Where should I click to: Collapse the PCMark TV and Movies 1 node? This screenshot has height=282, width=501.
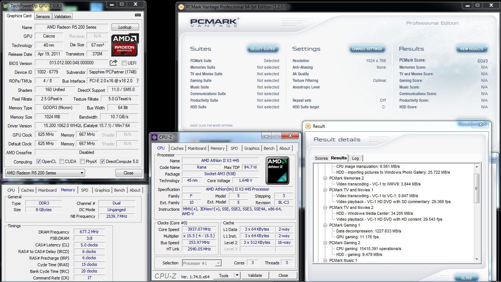pos(326,190)
